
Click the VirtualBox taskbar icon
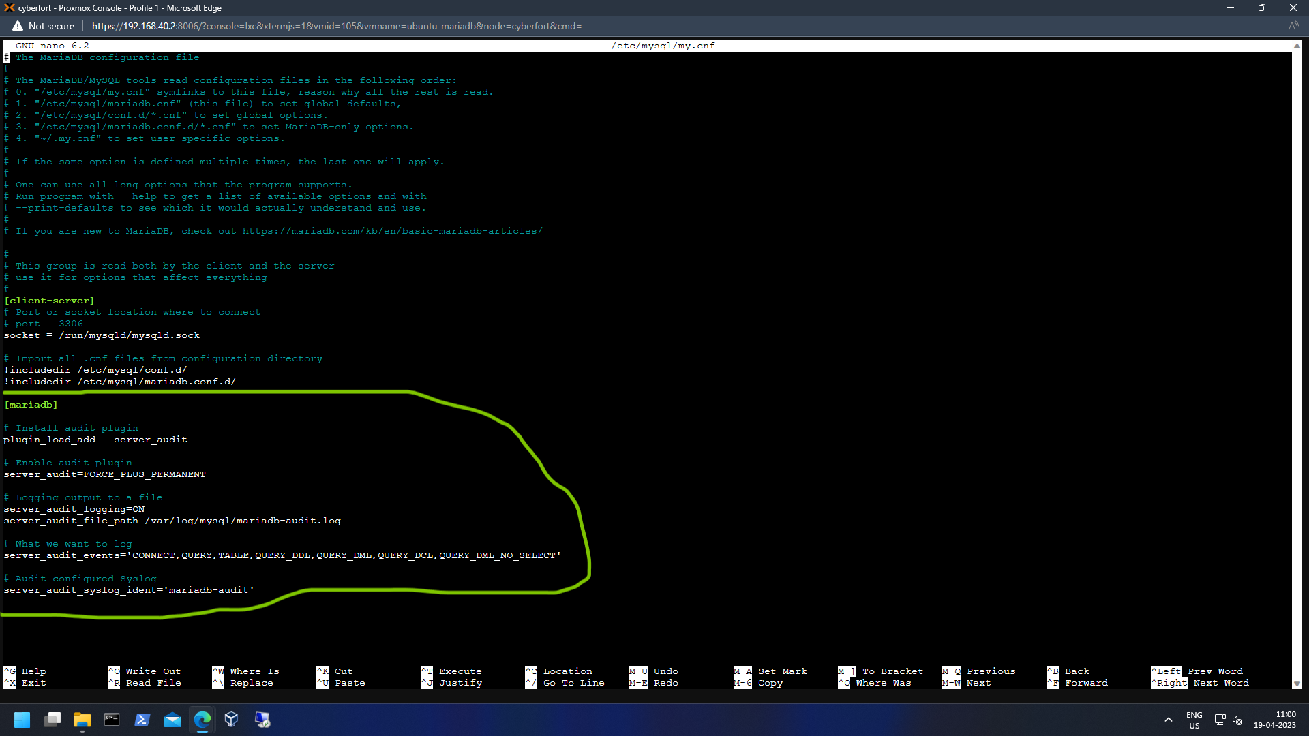232,720
